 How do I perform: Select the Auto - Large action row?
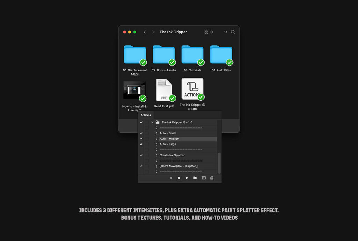pos(182,144)
